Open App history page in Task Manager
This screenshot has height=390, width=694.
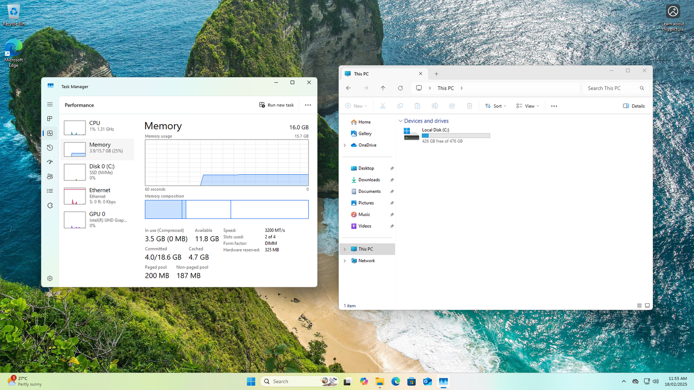[50, 148]
